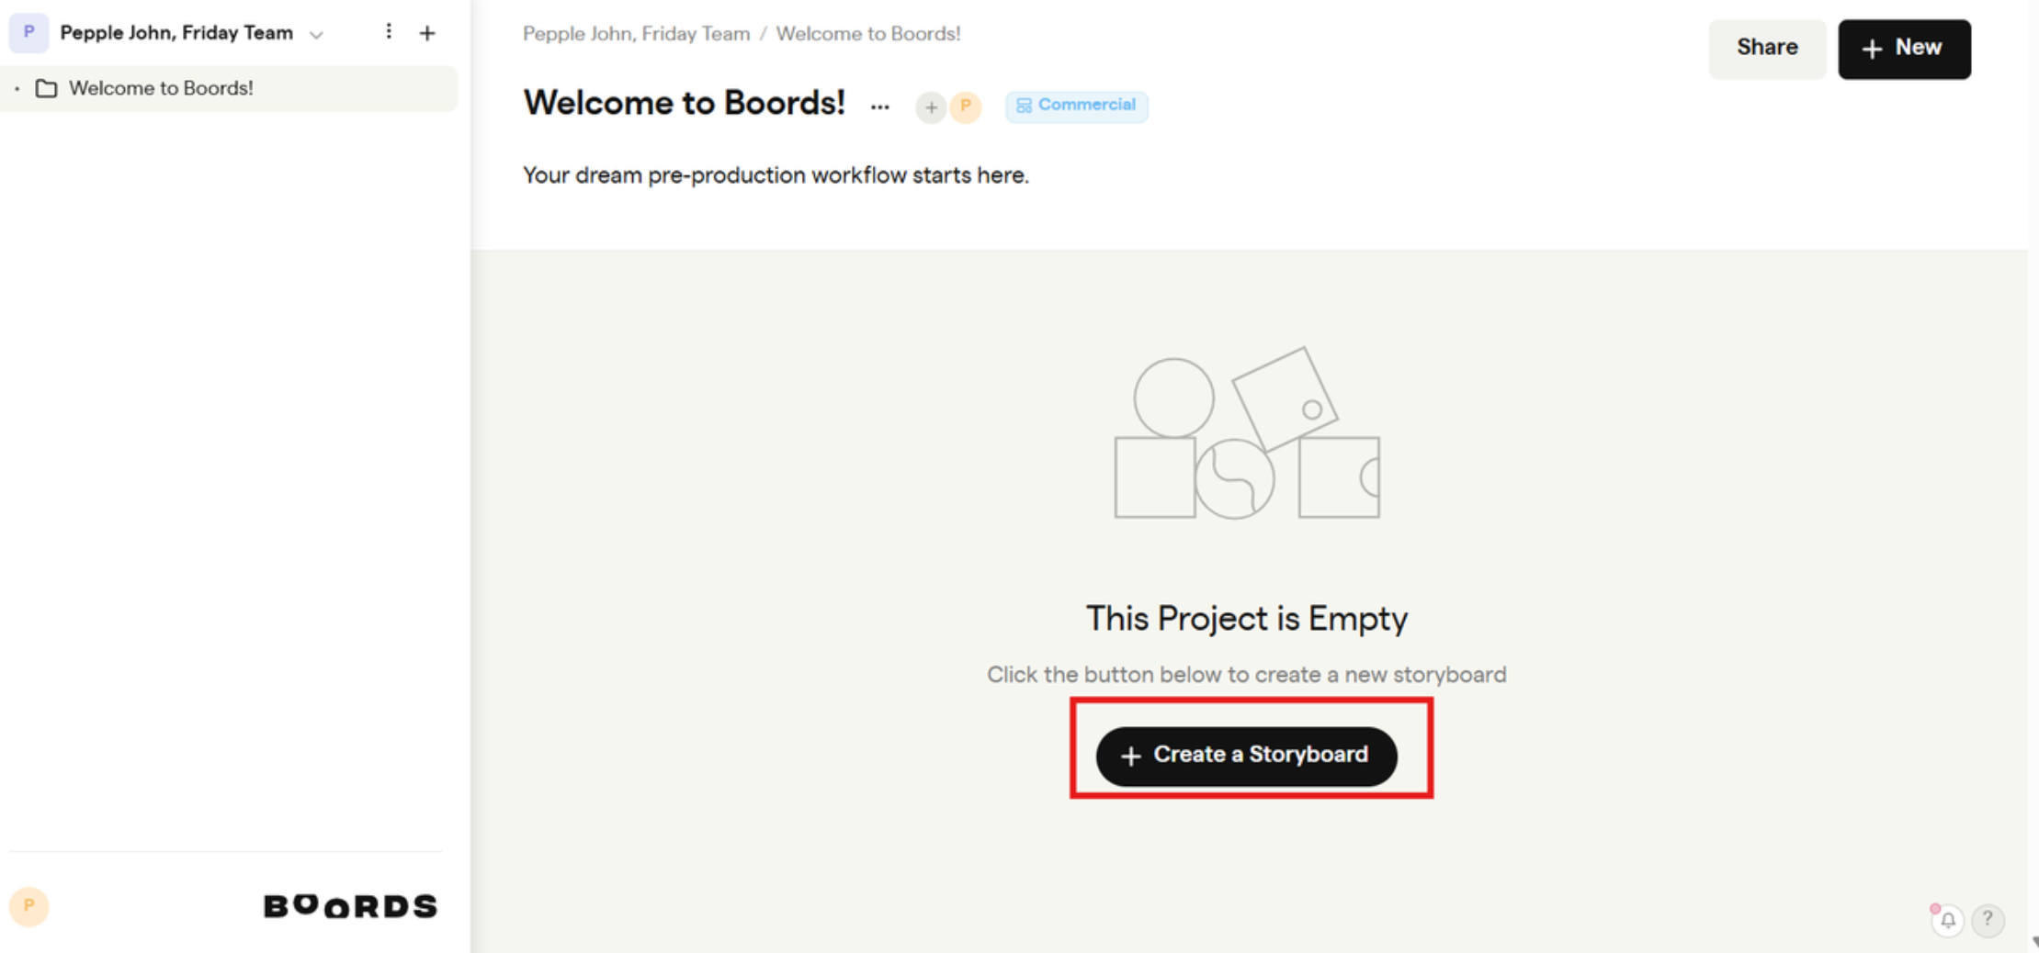Select Welcome to Boords! in the sidebar

coord(161,88)
